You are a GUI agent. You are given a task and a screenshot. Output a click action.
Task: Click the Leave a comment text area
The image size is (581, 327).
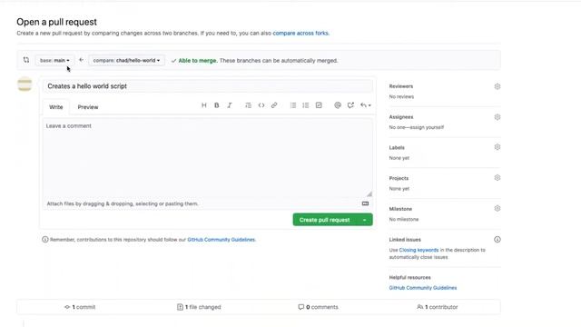208,158
